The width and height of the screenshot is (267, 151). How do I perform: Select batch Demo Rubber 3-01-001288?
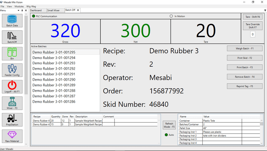[x=65, y=91]
